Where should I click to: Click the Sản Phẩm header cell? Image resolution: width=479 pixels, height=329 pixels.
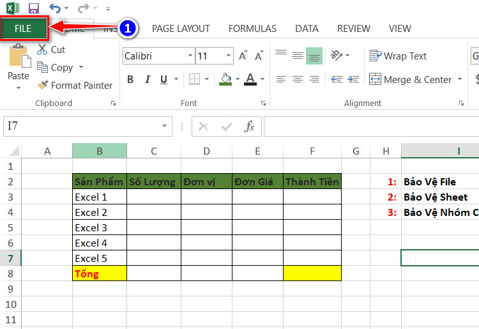coord(100,182)
